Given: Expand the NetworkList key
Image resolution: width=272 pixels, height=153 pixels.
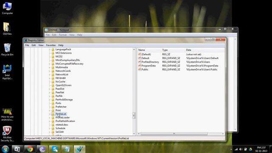Looking at the screenshot, I should pos(50,75).
